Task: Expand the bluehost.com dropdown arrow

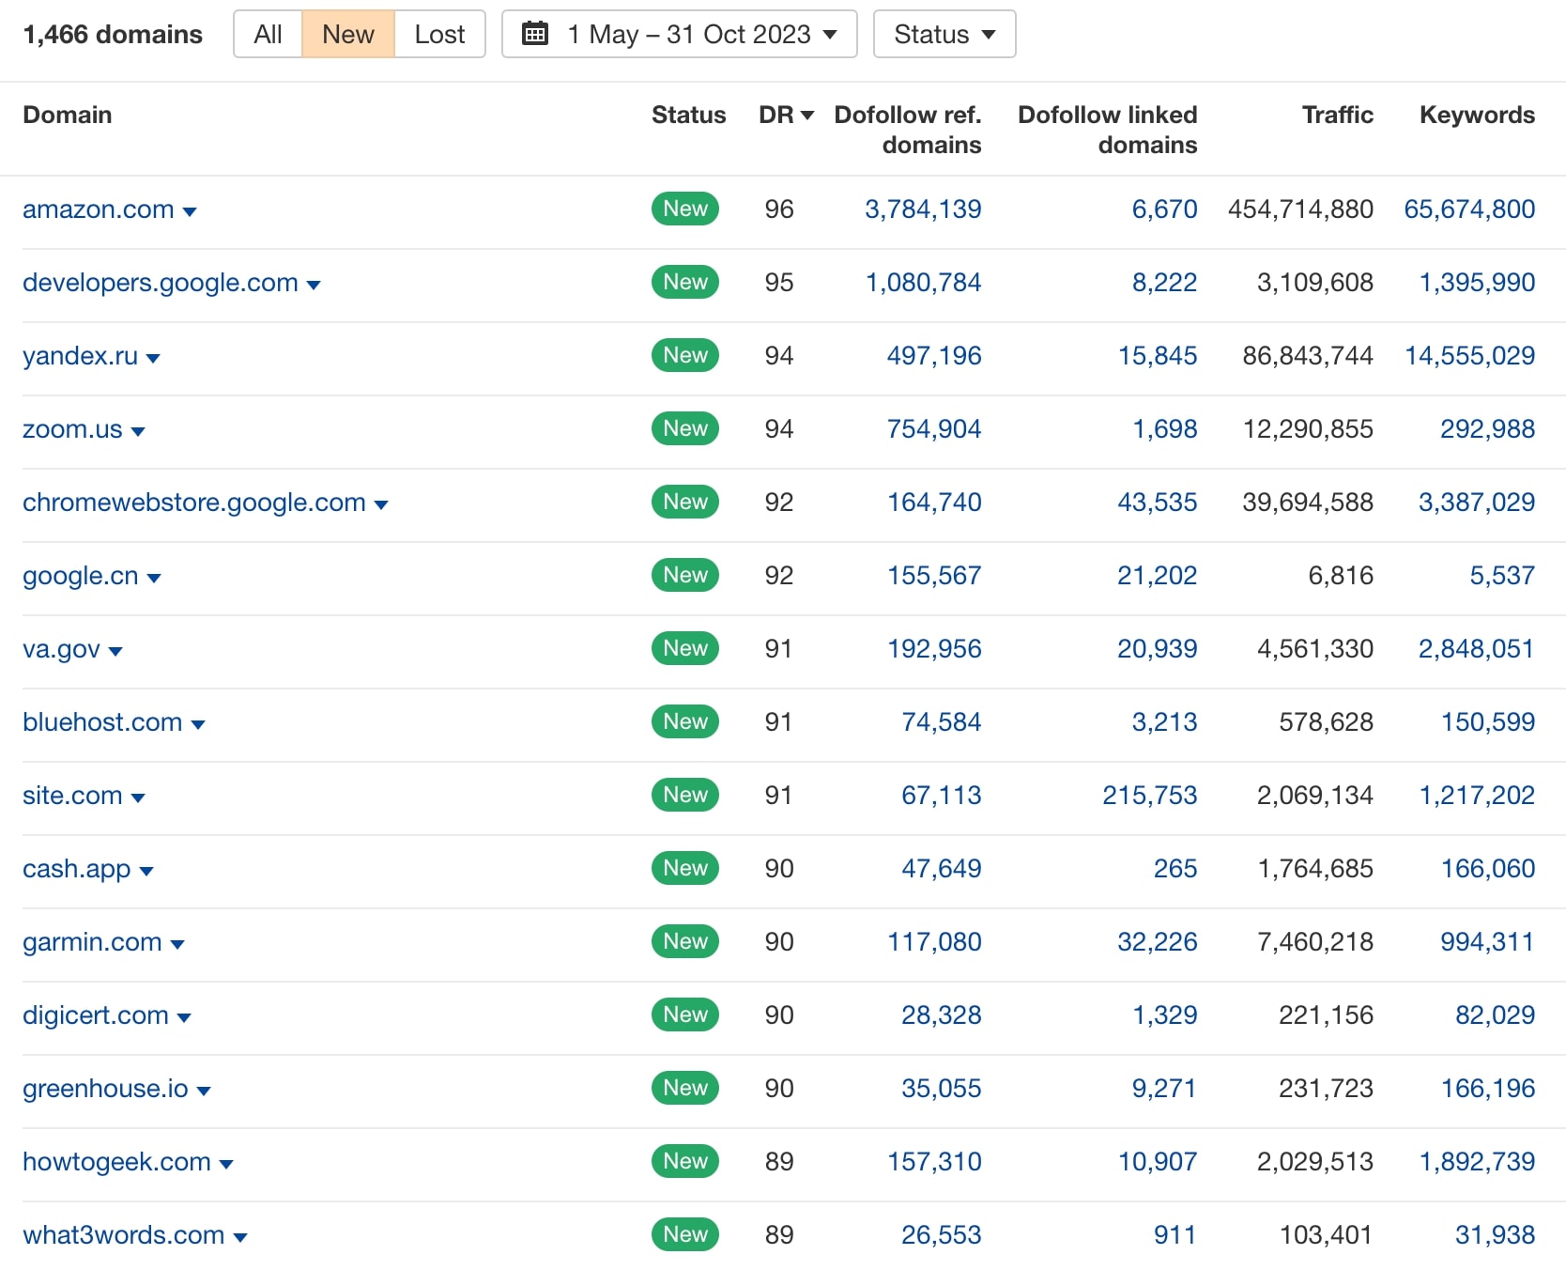Action: click(198, 725)
